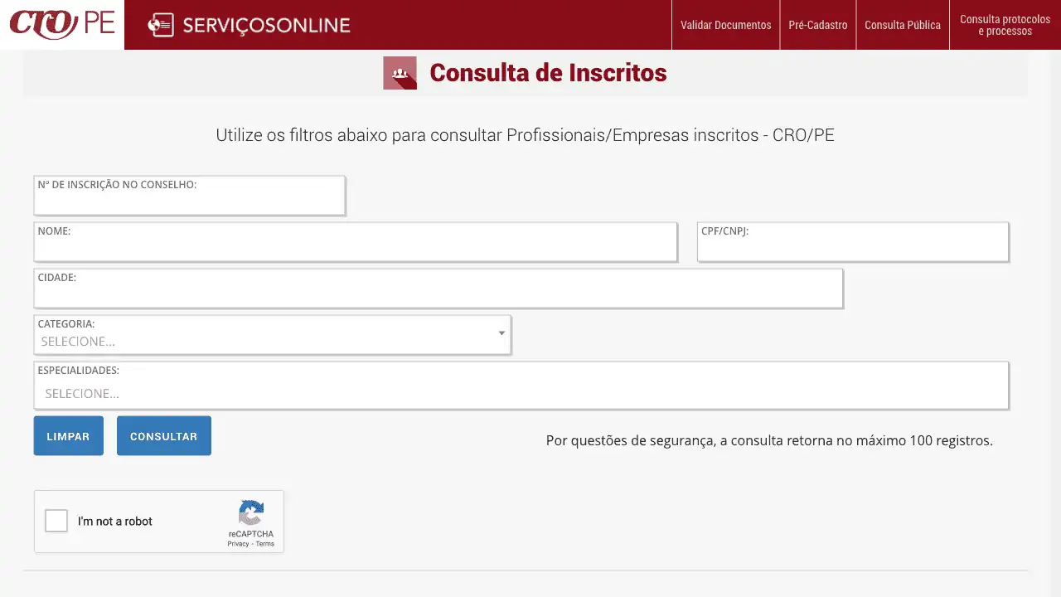
Task: Open the reCAPTCHA Terms link
Action: click(x=265, y=544)
